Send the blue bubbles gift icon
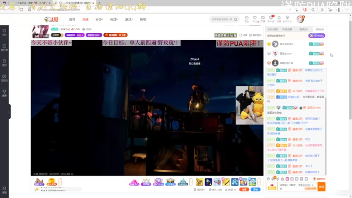352x198 pixels. pos(235,182)
